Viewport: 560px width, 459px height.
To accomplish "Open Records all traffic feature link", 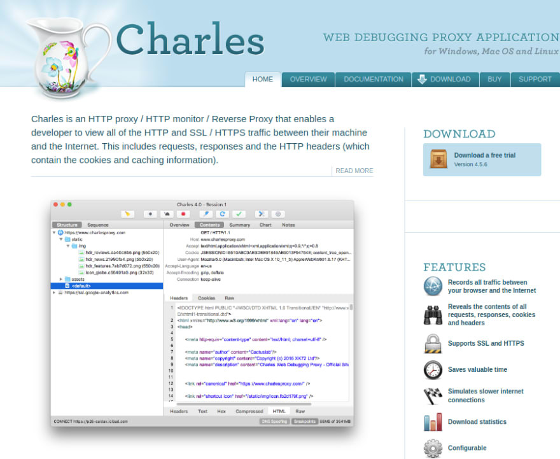I will point(492,286).
